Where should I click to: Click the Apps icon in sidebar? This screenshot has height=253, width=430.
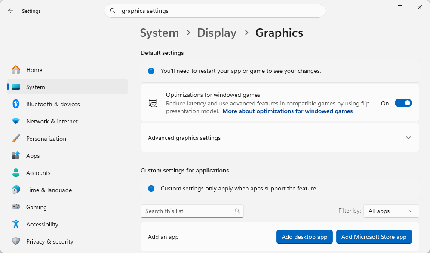tap(16, 155)
